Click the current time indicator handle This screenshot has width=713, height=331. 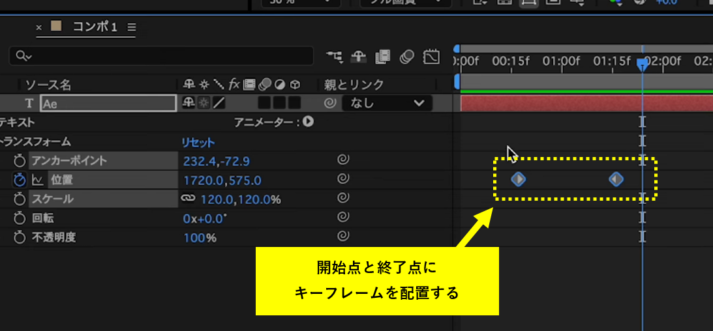[642, 64]
